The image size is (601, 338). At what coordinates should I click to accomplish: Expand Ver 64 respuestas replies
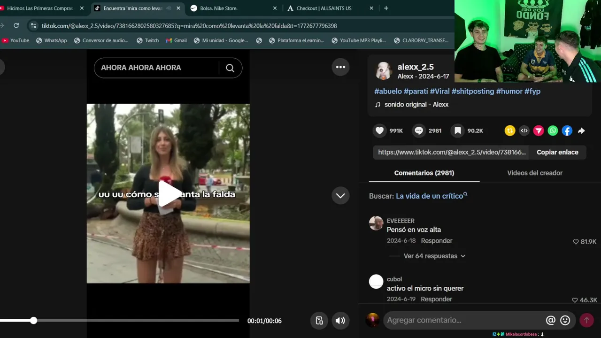(434, 256)
